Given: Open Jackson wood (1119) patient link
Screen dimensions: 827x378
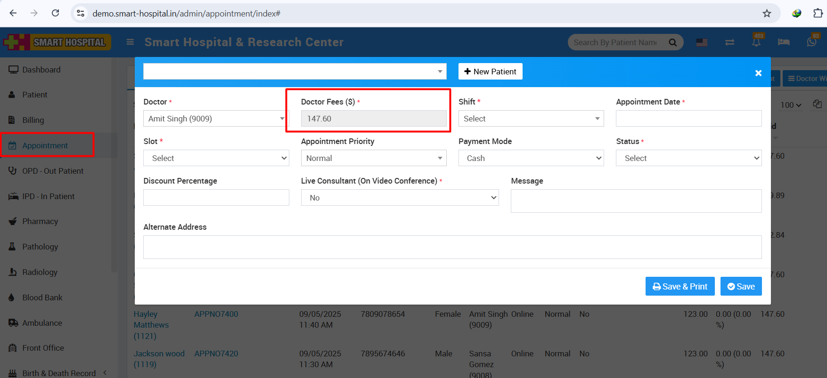Looking at the screenshot, I should point(159,359).
